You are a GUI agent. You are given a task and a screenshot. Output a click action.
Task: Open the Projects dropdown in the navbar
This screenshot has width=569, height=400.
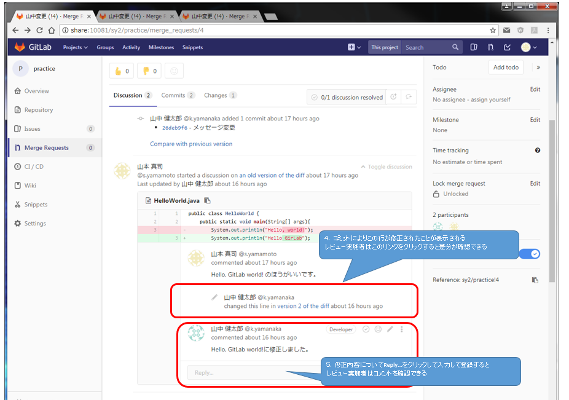75,47
